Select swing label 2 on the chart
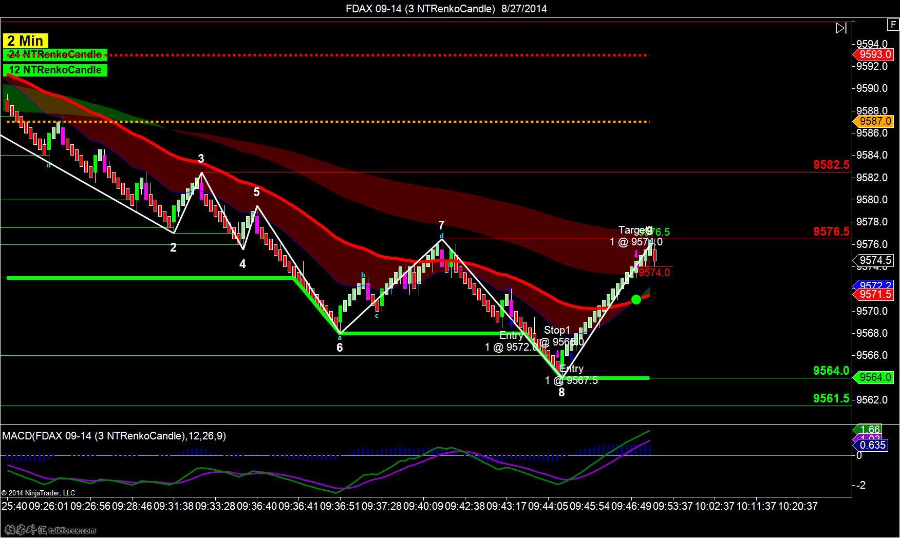Image resolution: width=900 pixels, height=538 pixels. [173, 247]
